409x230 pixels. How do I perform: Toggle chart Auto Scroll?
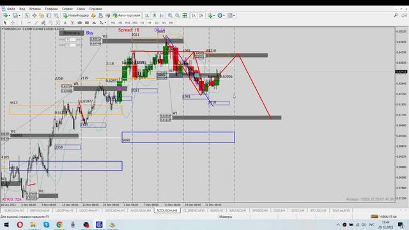[x=194, y=15]
